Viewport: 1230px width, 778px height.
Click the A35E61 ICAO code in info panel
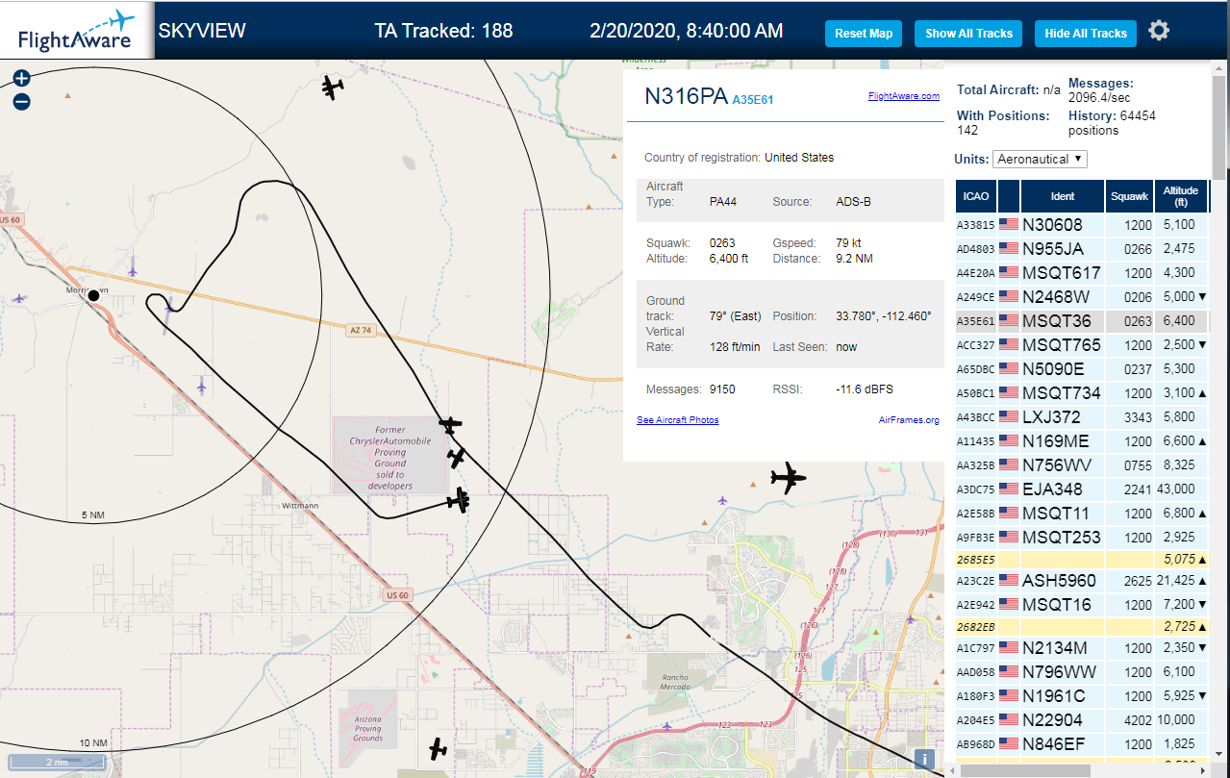pyautogui.click(x=753, y=99)
